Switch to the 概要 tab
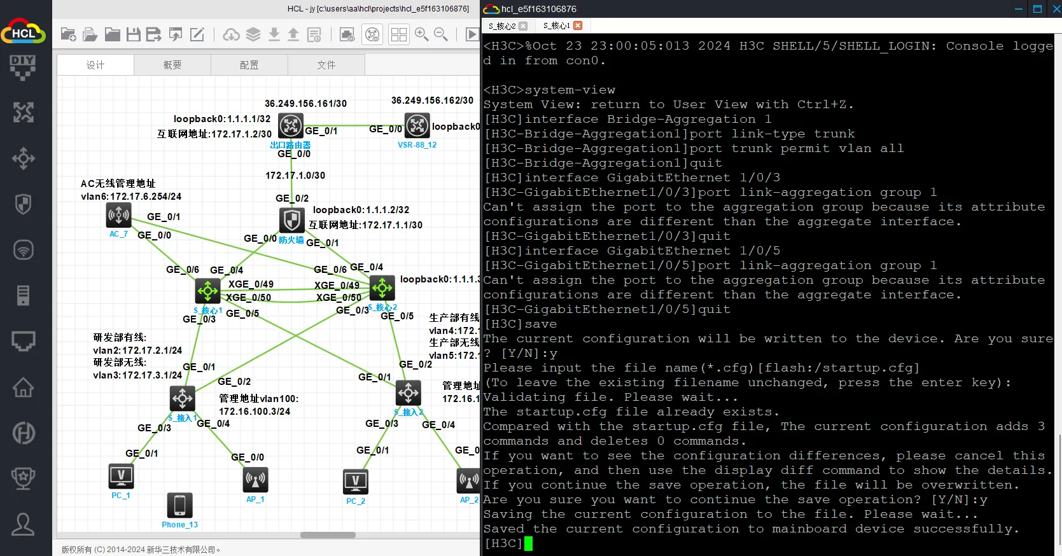 (172, 65)
